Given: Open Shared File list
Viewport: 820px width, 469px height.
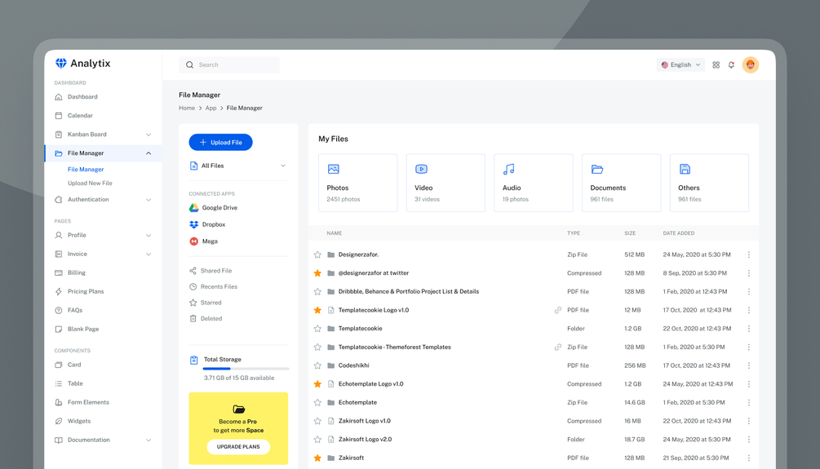Looking at the screenshot, I should pyautogui.click(x=211, y=271).
